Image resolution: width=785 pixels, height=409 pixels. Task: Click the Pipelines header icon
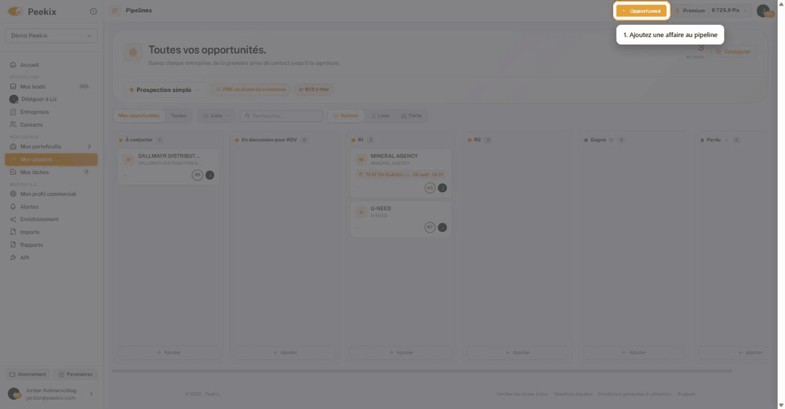[115, 11]
